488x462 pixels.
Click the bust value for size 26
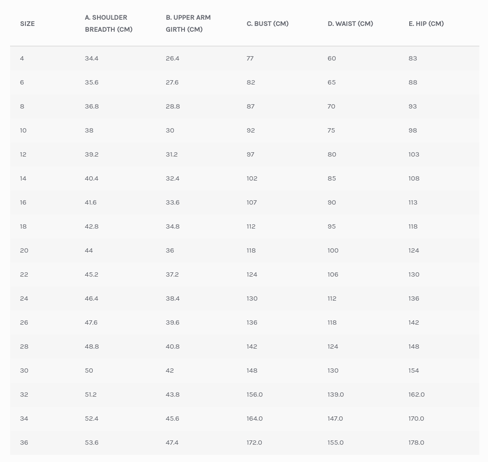click(x=252, y=322)
